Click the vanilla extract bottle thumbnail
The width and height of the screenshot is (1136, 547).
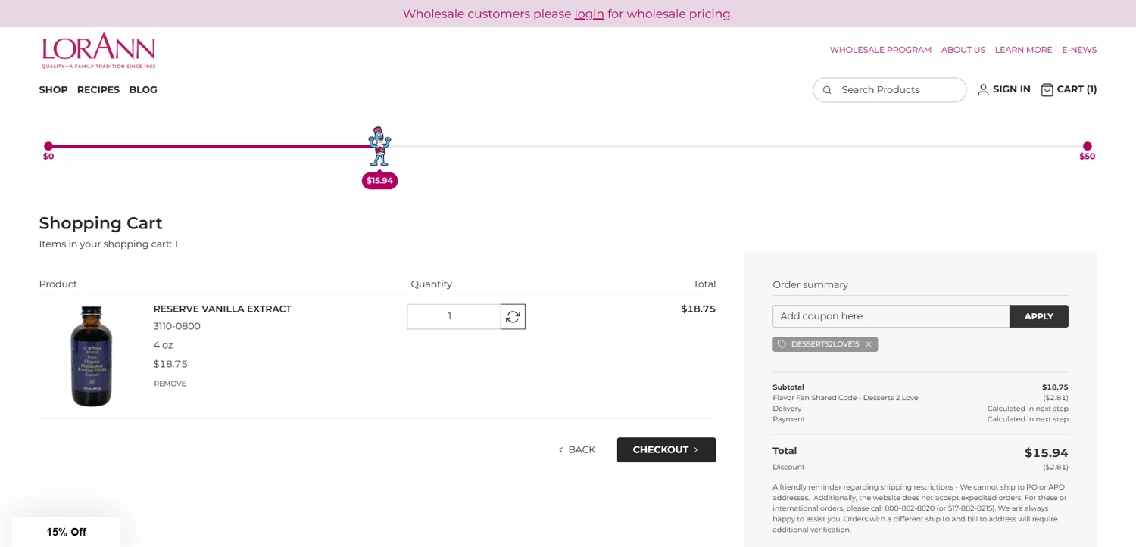click(x=92, y=356)
